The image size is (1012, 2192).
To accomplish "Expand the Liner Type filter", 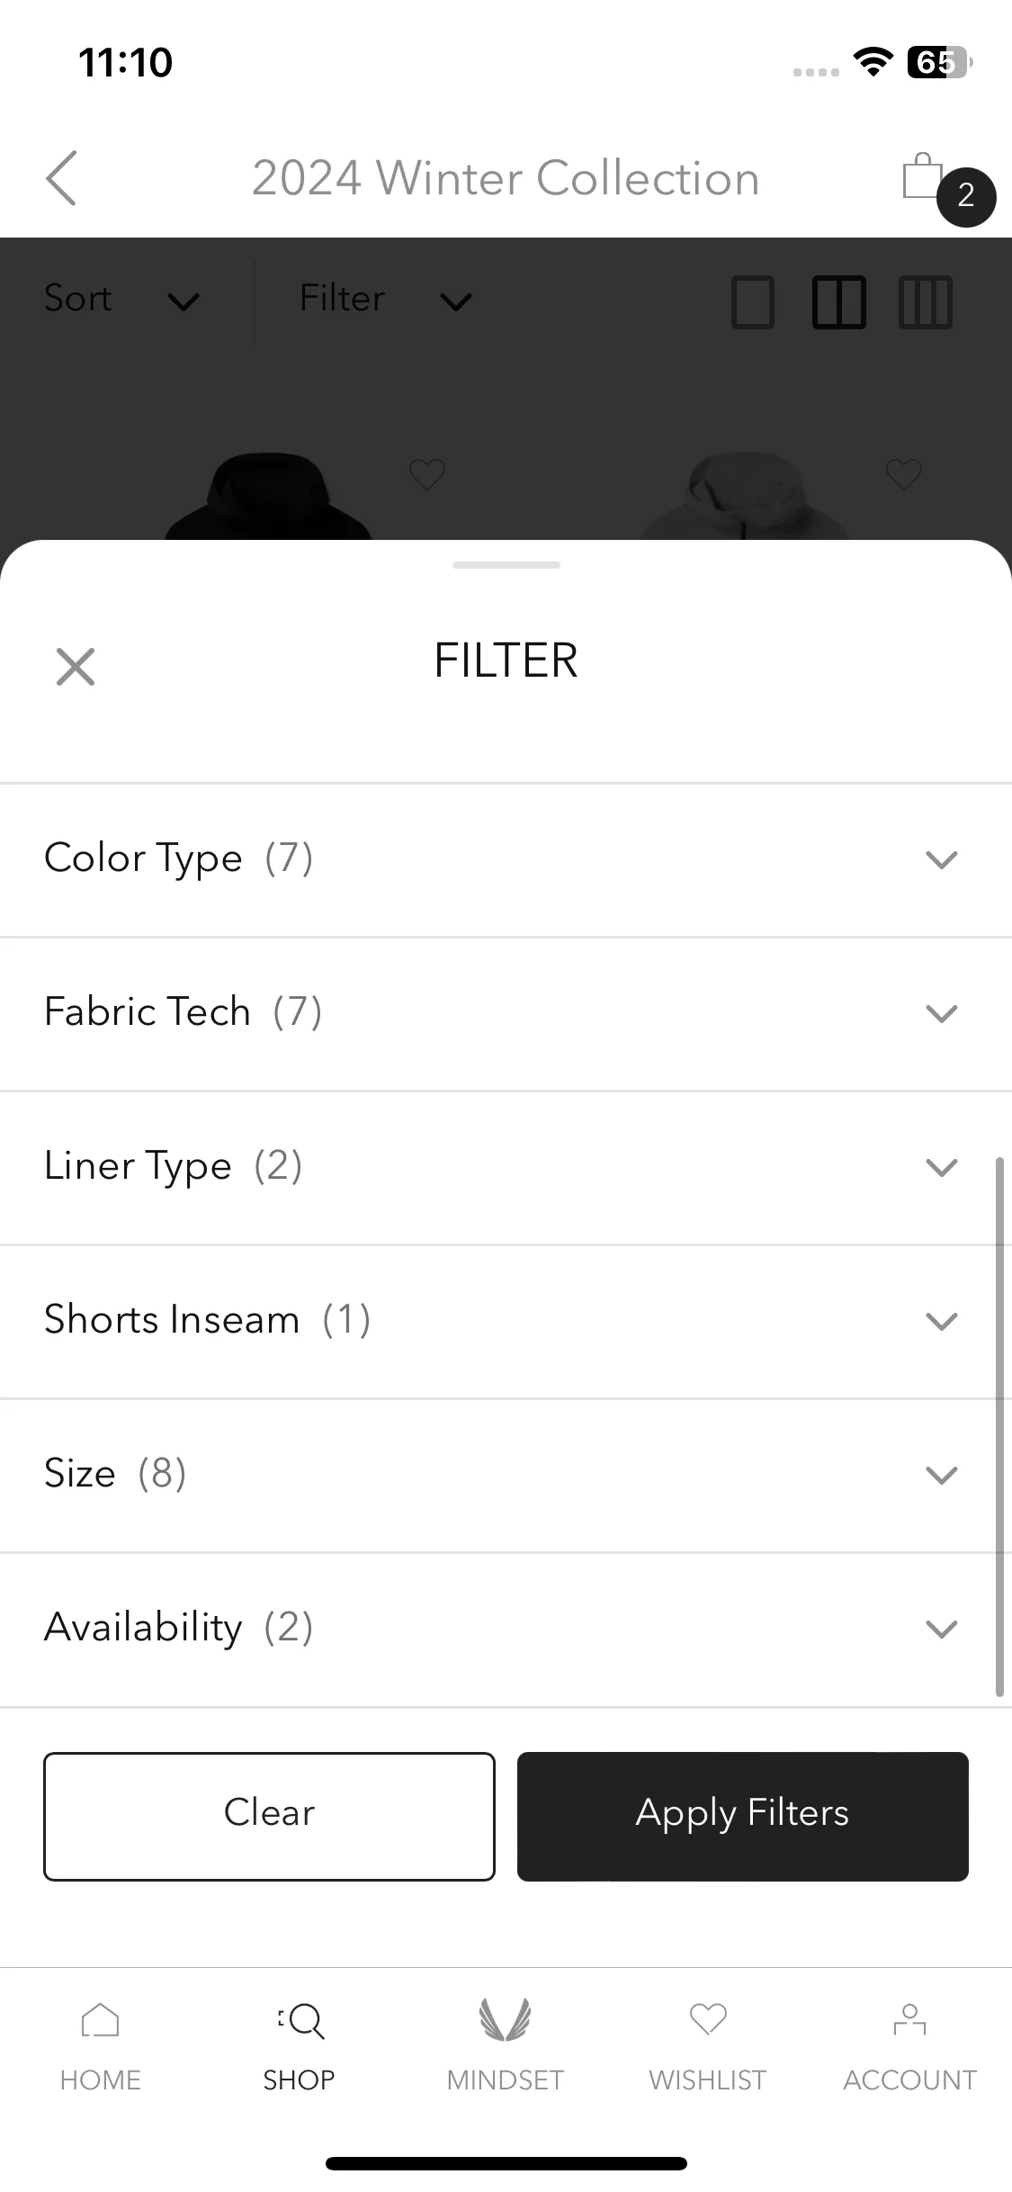I will (x=506, y=1167).
